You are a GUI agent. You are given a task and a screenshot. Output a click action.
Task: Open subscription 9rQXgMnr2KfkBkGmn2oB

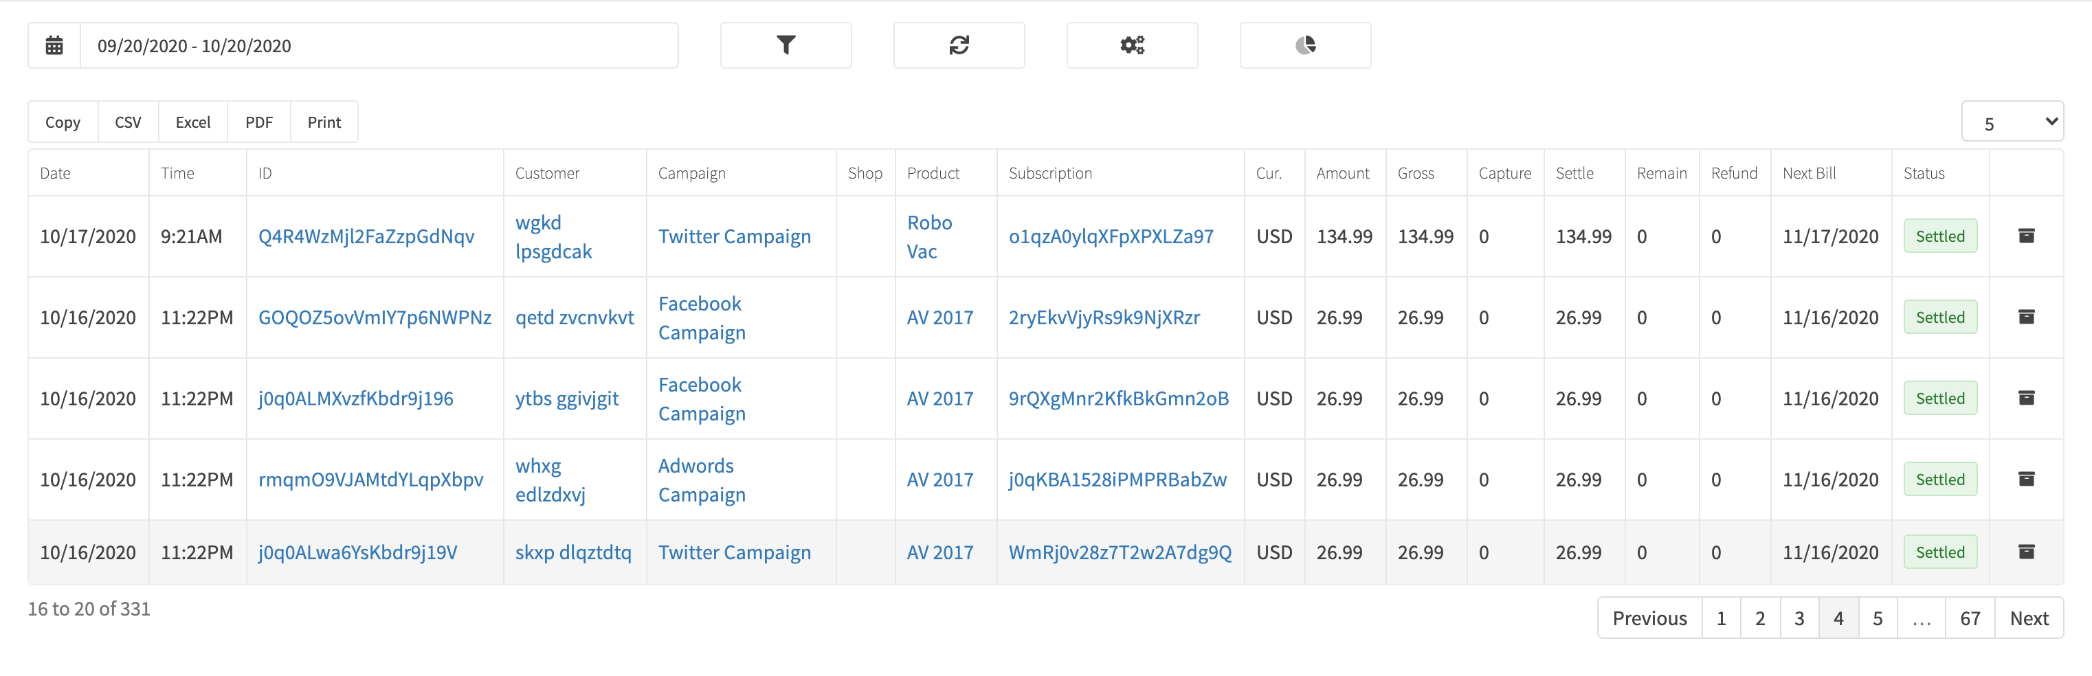1118,398
